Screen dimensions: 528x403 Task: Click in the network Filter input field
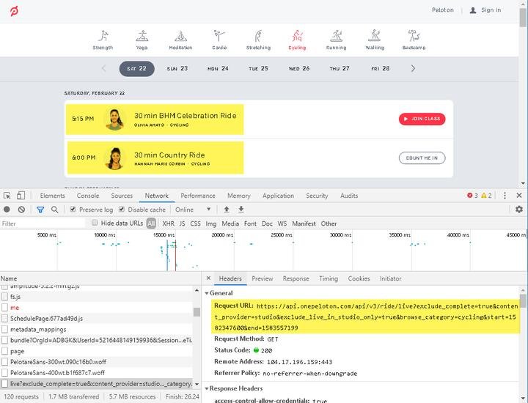43,223
